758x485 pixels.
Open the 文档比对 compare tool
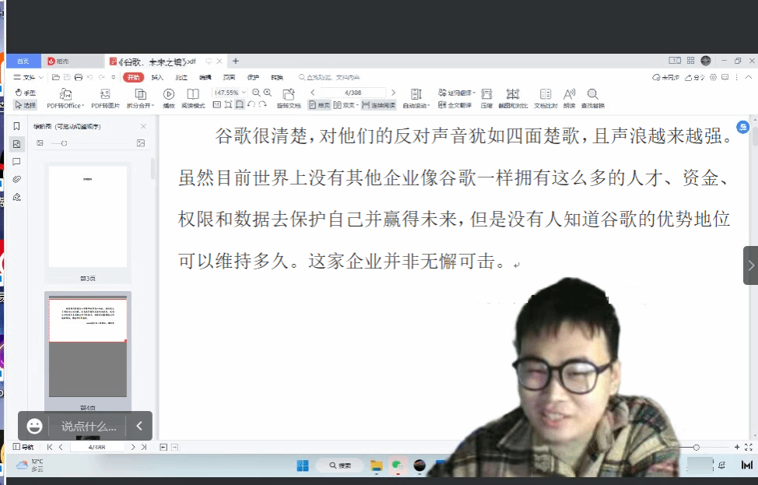pos(546,93)
